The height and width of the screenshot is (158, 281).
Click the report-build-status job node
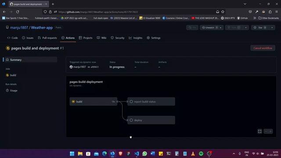[x=151, y=101]
